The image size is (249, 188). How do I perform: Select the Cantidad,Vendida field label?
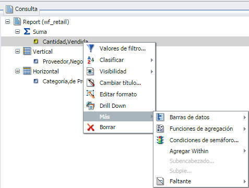coord(65,42)
